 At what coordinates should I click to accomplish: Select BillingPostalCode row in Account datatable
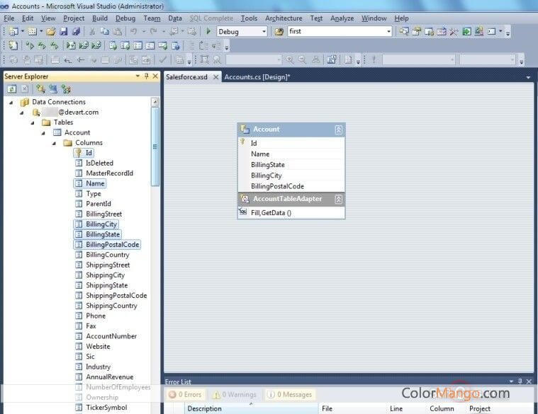pyautogui.click(x=291, y=186)
